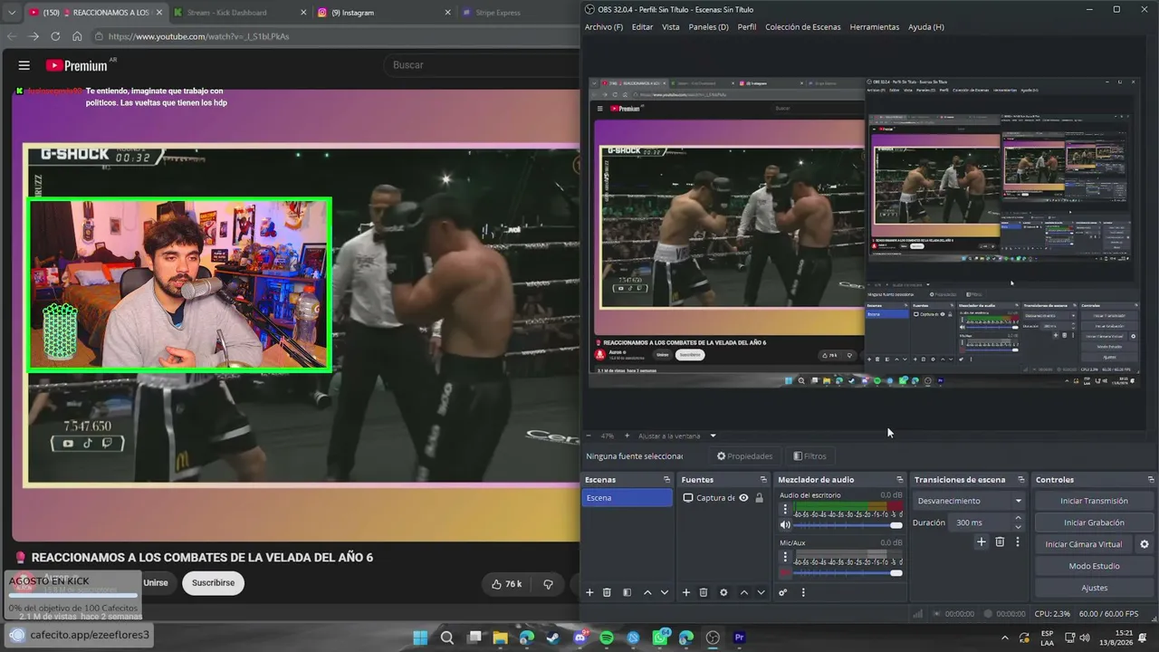Unmute Mic/Aux muted speaker icon
Viewport: 1159px width, 652px height.
(785, 573)
